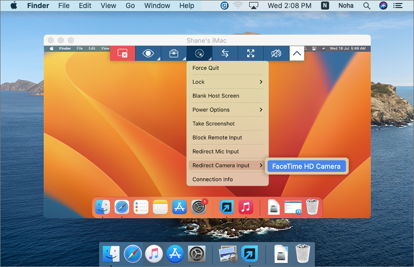Click the file transfer arrows icon
The width and height of the screenshot is (414, 267).
coord(225,53)
